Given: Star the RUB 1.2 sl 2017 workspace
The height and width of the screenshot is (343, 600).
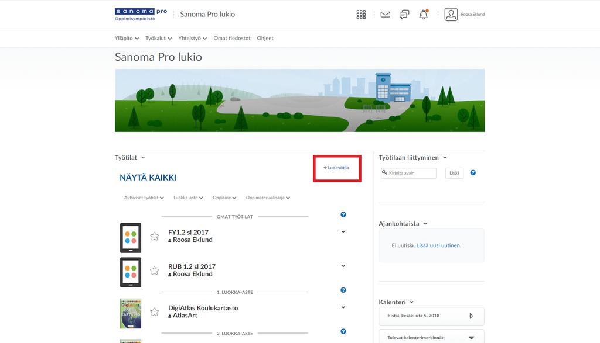Looking at the screenshot, I should click(155, 271).
